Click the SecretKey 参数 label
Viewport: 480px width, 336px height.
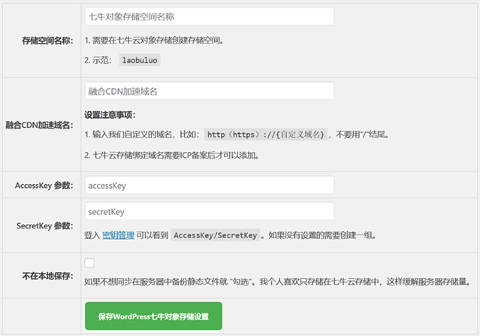click(x=44, y=226)
